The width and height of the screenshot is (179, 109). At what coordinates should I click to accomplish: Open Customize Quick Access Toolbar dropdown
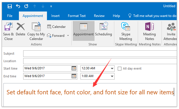pyautogui.click(x=51, y=6)
